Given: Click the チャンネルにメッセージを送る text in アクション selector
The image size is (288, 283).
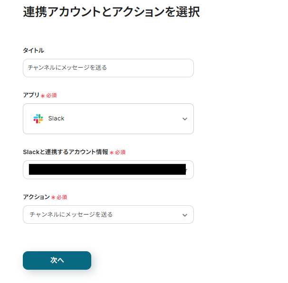Looking at the screenshot, I should 71,214.
